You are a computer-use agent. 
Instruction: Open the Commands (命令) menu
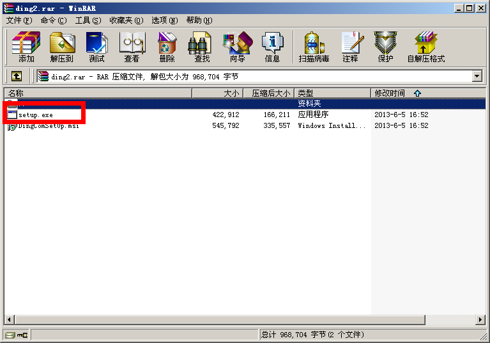54,20
